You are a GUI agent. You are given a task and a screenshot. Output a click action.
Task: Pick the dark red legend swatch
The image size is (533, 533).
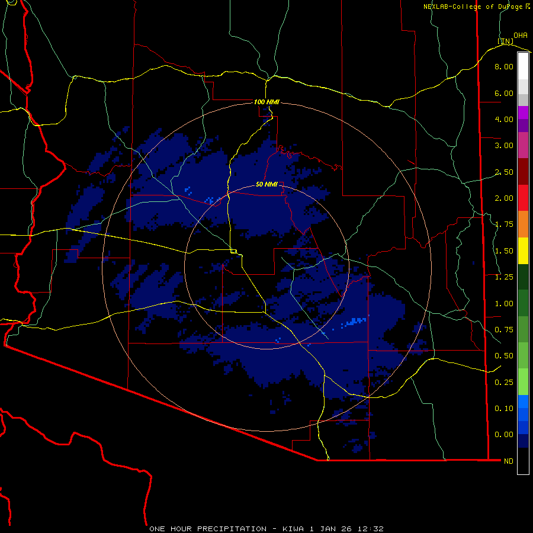523,172
